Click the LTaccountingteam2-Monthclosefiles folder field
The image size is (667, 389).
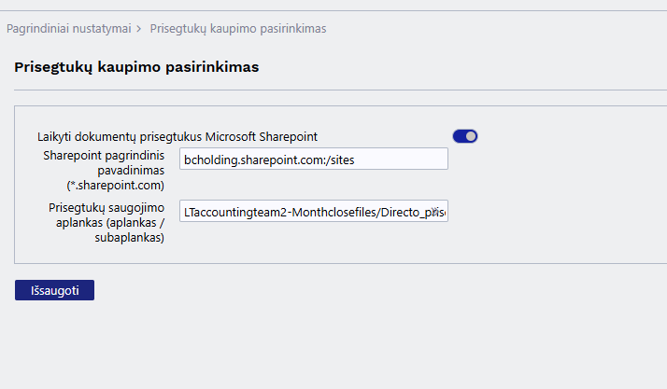coord(313,213)
